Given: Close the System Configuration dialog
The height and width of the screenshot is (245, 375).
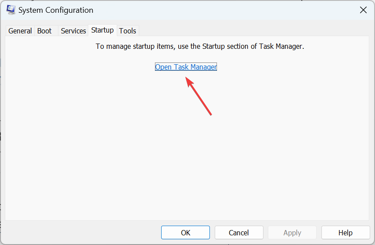Looking at the screenshot, I should 363,10.
